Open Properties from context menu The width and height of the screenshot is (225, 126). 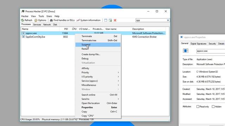[x=98, y=107]
